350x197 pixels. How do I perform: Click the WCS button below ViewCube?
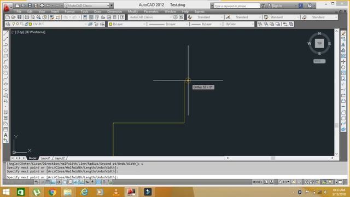[x=319, y=61]
